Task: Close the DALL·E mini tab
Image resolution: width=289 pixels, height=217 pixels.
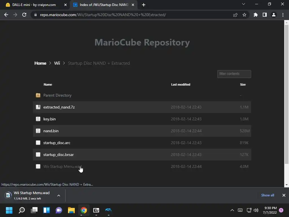Action: [65, 5]
